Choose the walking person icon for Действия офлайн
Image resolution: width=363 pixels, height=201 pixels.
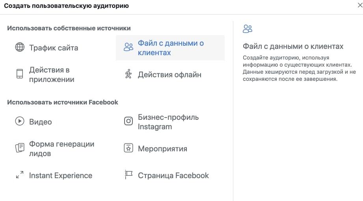pos(128,74)
